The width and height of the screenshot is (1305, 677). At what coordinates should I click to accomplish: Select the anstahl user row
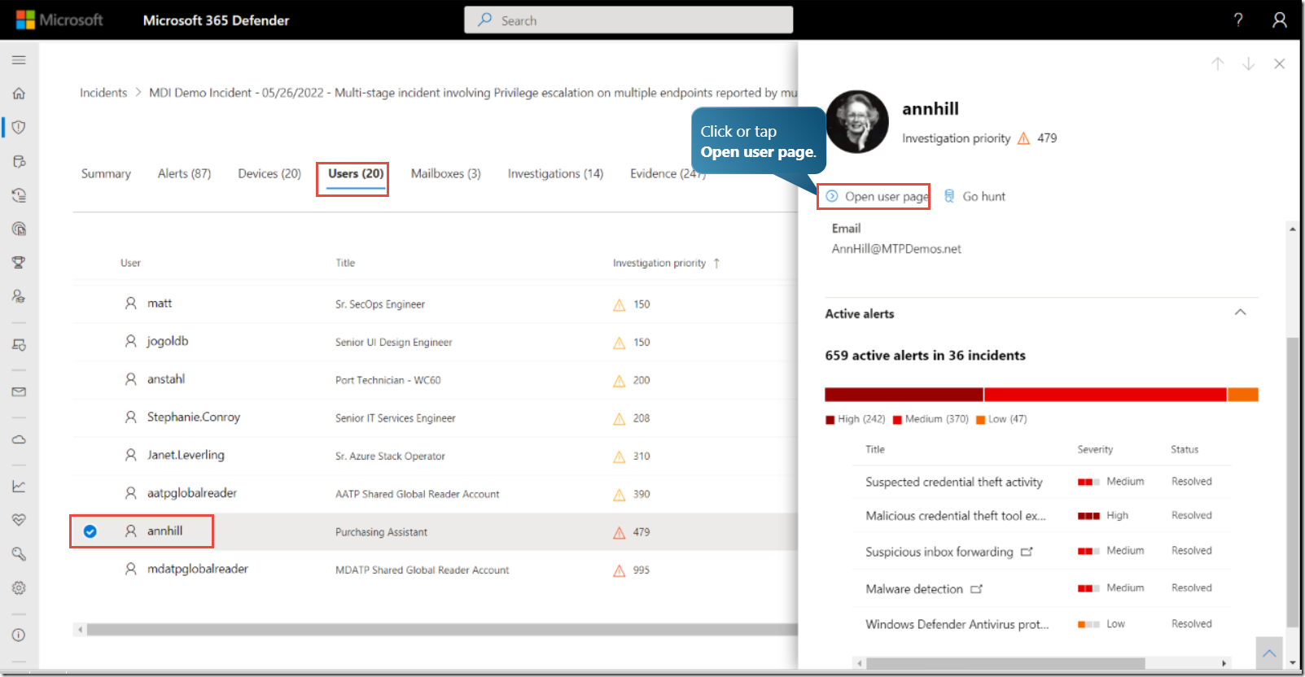[x=436, y=380]
